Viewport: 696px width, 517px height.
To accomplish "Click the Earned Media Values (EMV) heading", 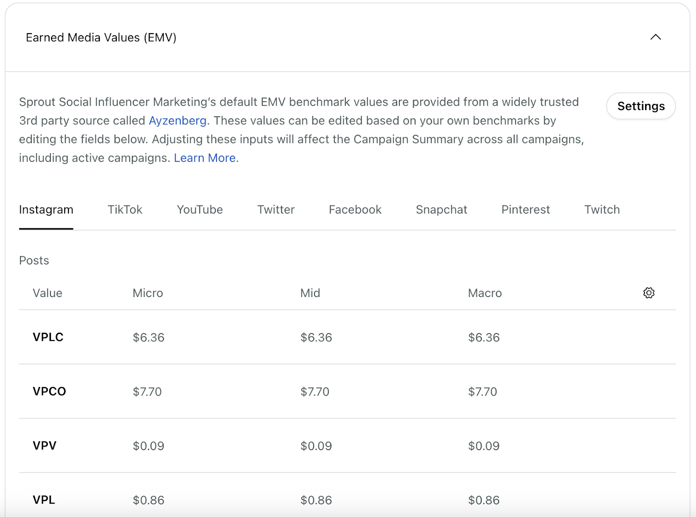I will 101,37.
